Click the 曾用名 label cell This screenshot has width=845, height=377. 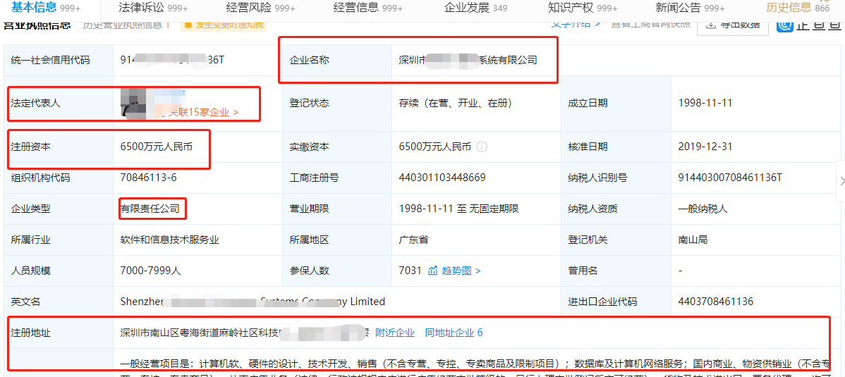[616, 271]
